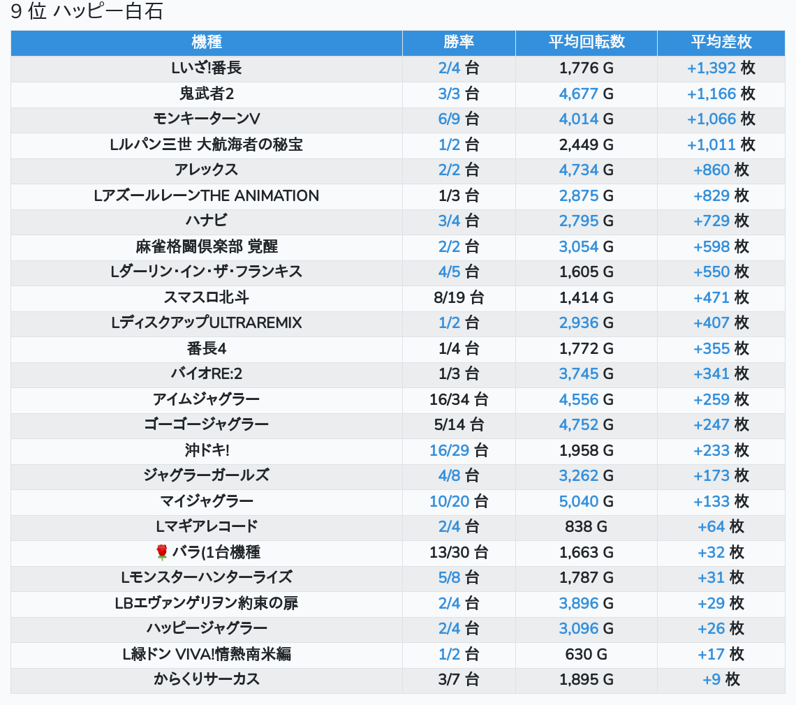
Task: Select the '3,054 G' average spins value
Action: tap(587, 246)
